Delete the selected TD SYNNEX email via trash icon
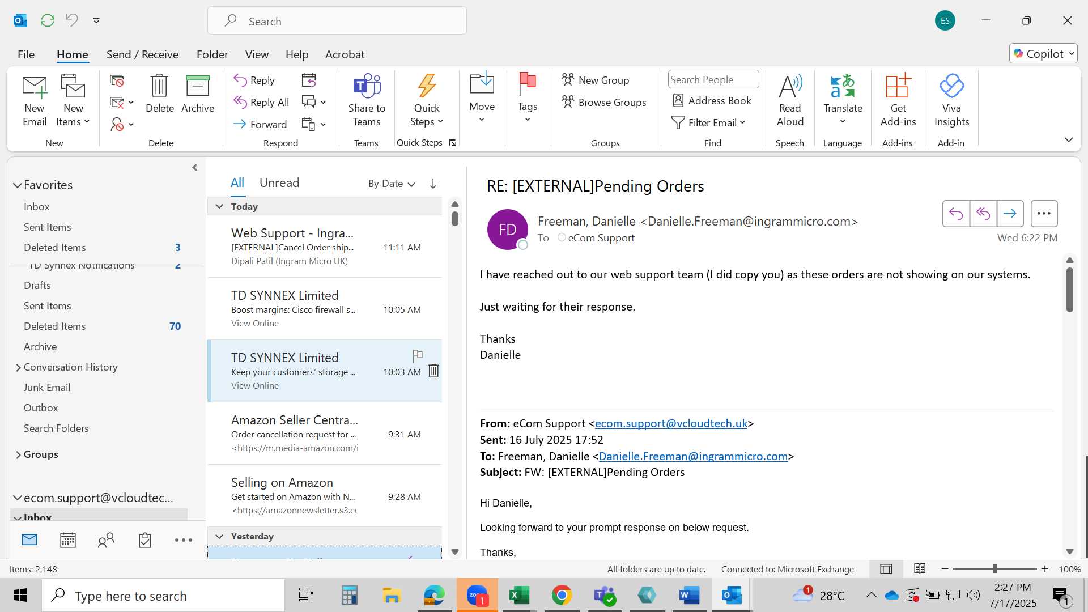Image resolution: width=1088 pixels, height=612 pixels. pos(433,371)
